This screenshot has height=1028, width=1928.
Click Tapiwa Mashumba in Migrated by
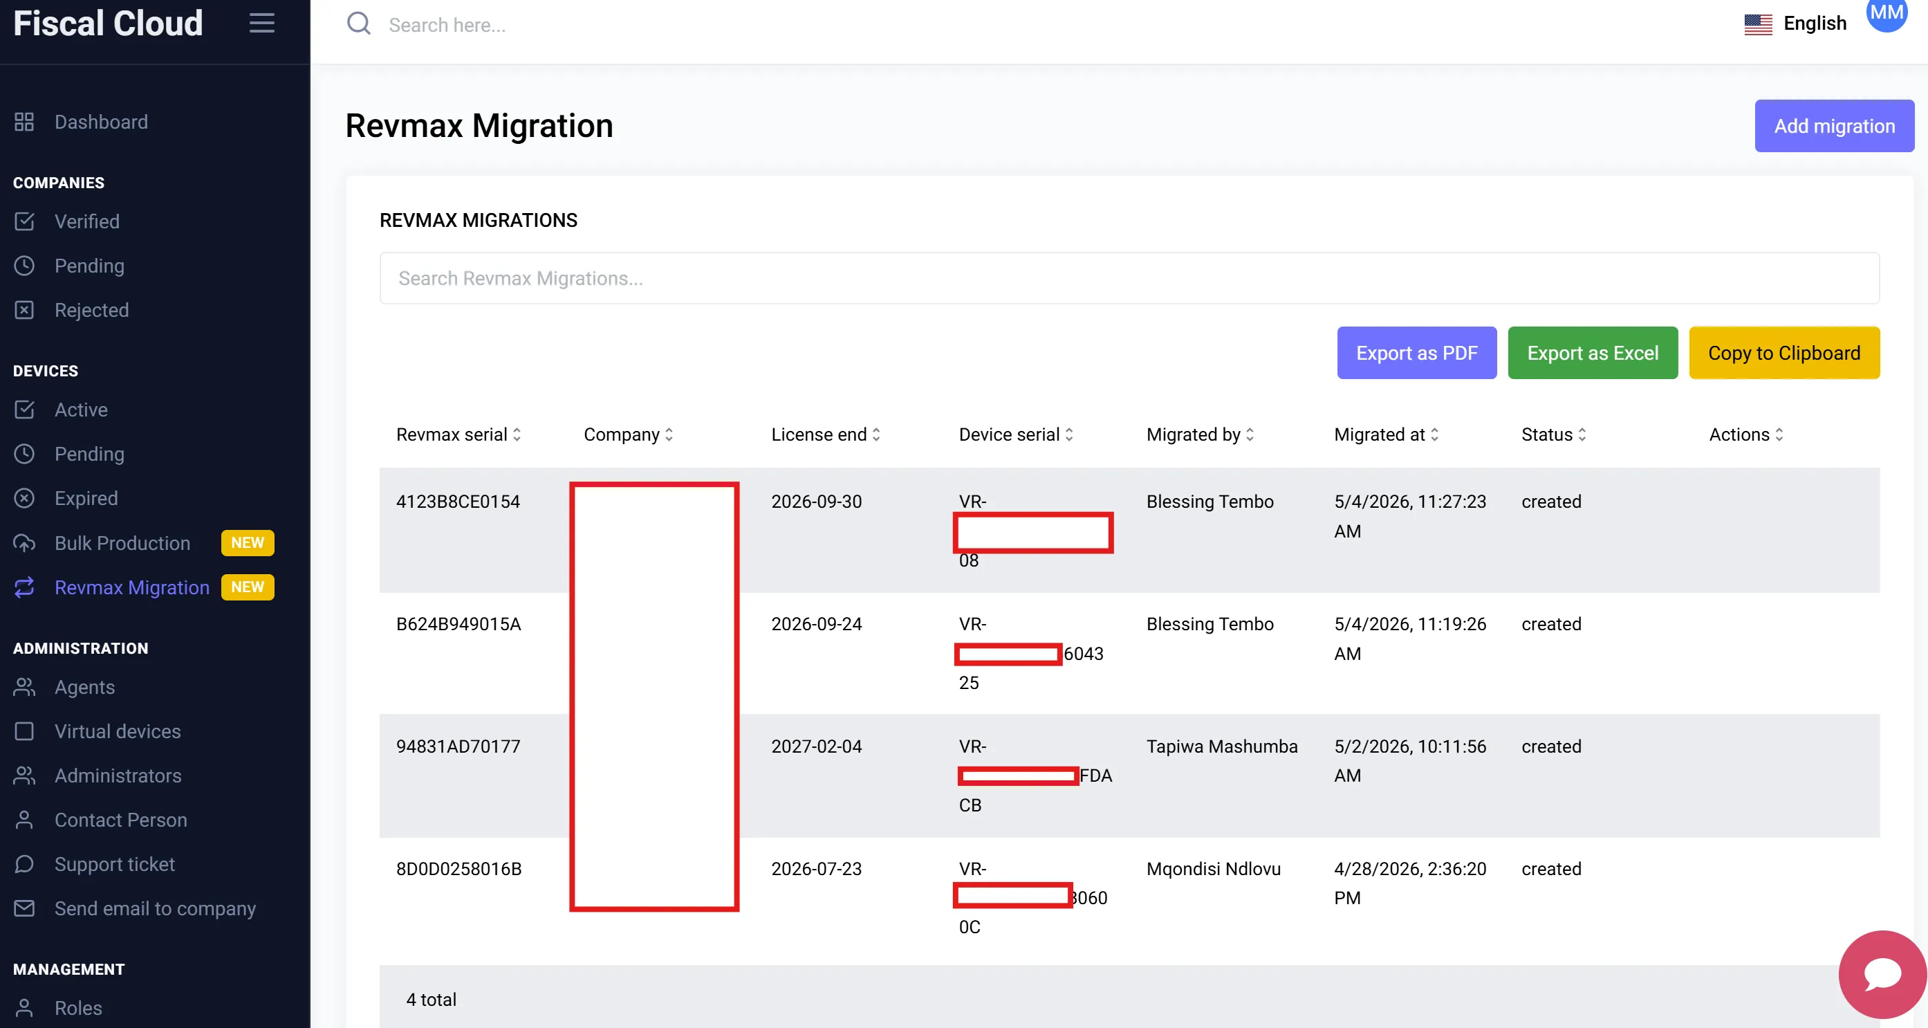point(1221,746)
